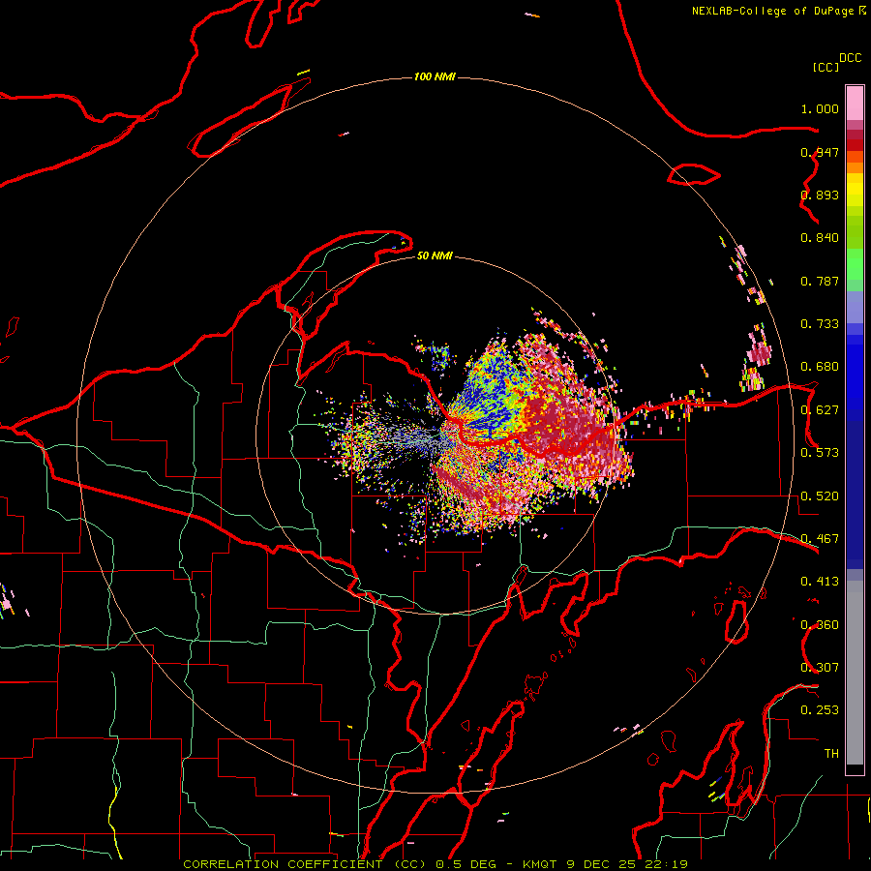The width and height of the screenshot is (871, 871).
Task: Click the 0.573 scale value
Action: click(820, 453)
